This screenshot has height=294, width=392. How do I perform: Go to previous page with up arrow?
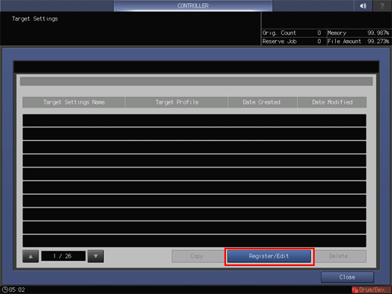pos(30,256)
